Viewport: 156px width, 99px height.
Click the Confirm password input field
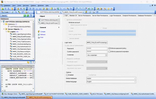pos(97,52)
